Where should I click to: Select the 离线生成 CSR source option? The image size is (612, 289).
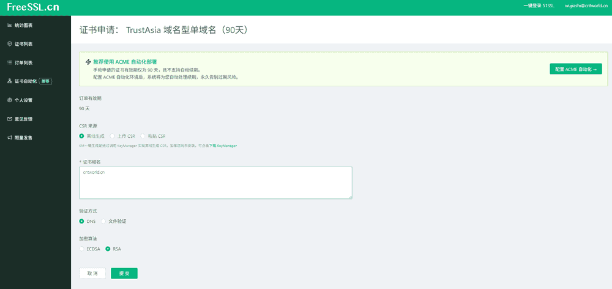(x=82, y=136)
